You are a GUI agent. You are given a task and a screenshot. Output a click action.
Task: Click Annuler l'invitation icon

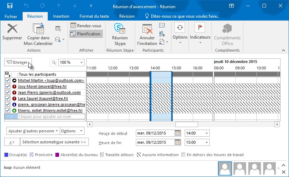click(x=147, y=29)
